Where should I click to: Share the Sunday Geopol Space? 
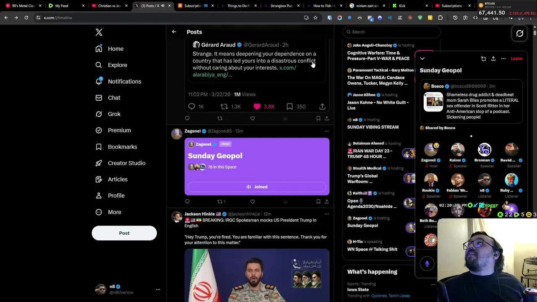(x=493, y=59)
